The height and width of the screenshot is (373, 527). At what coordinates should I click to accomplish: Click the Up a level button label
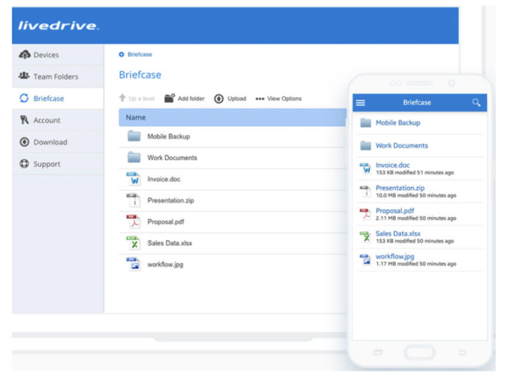[142, 99]
